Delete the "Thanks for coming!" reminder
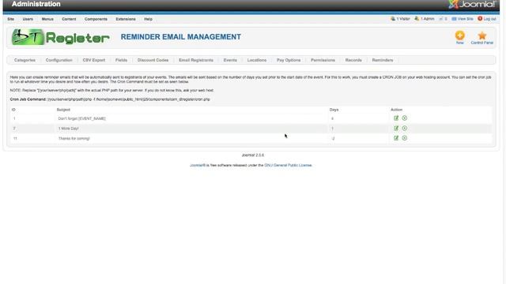The width and height of the screenshot is (506, 284). click(404, 138)
